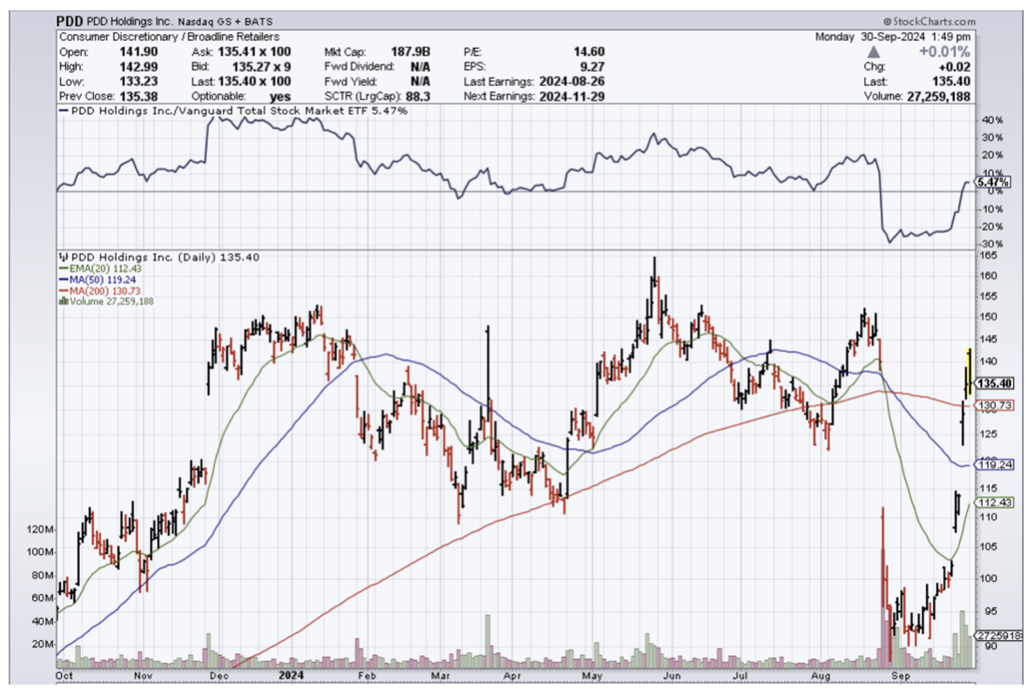Click the boxed 135.40 price axis label
The height and width of the screenshot is (695, 1034).
[995, 383]
